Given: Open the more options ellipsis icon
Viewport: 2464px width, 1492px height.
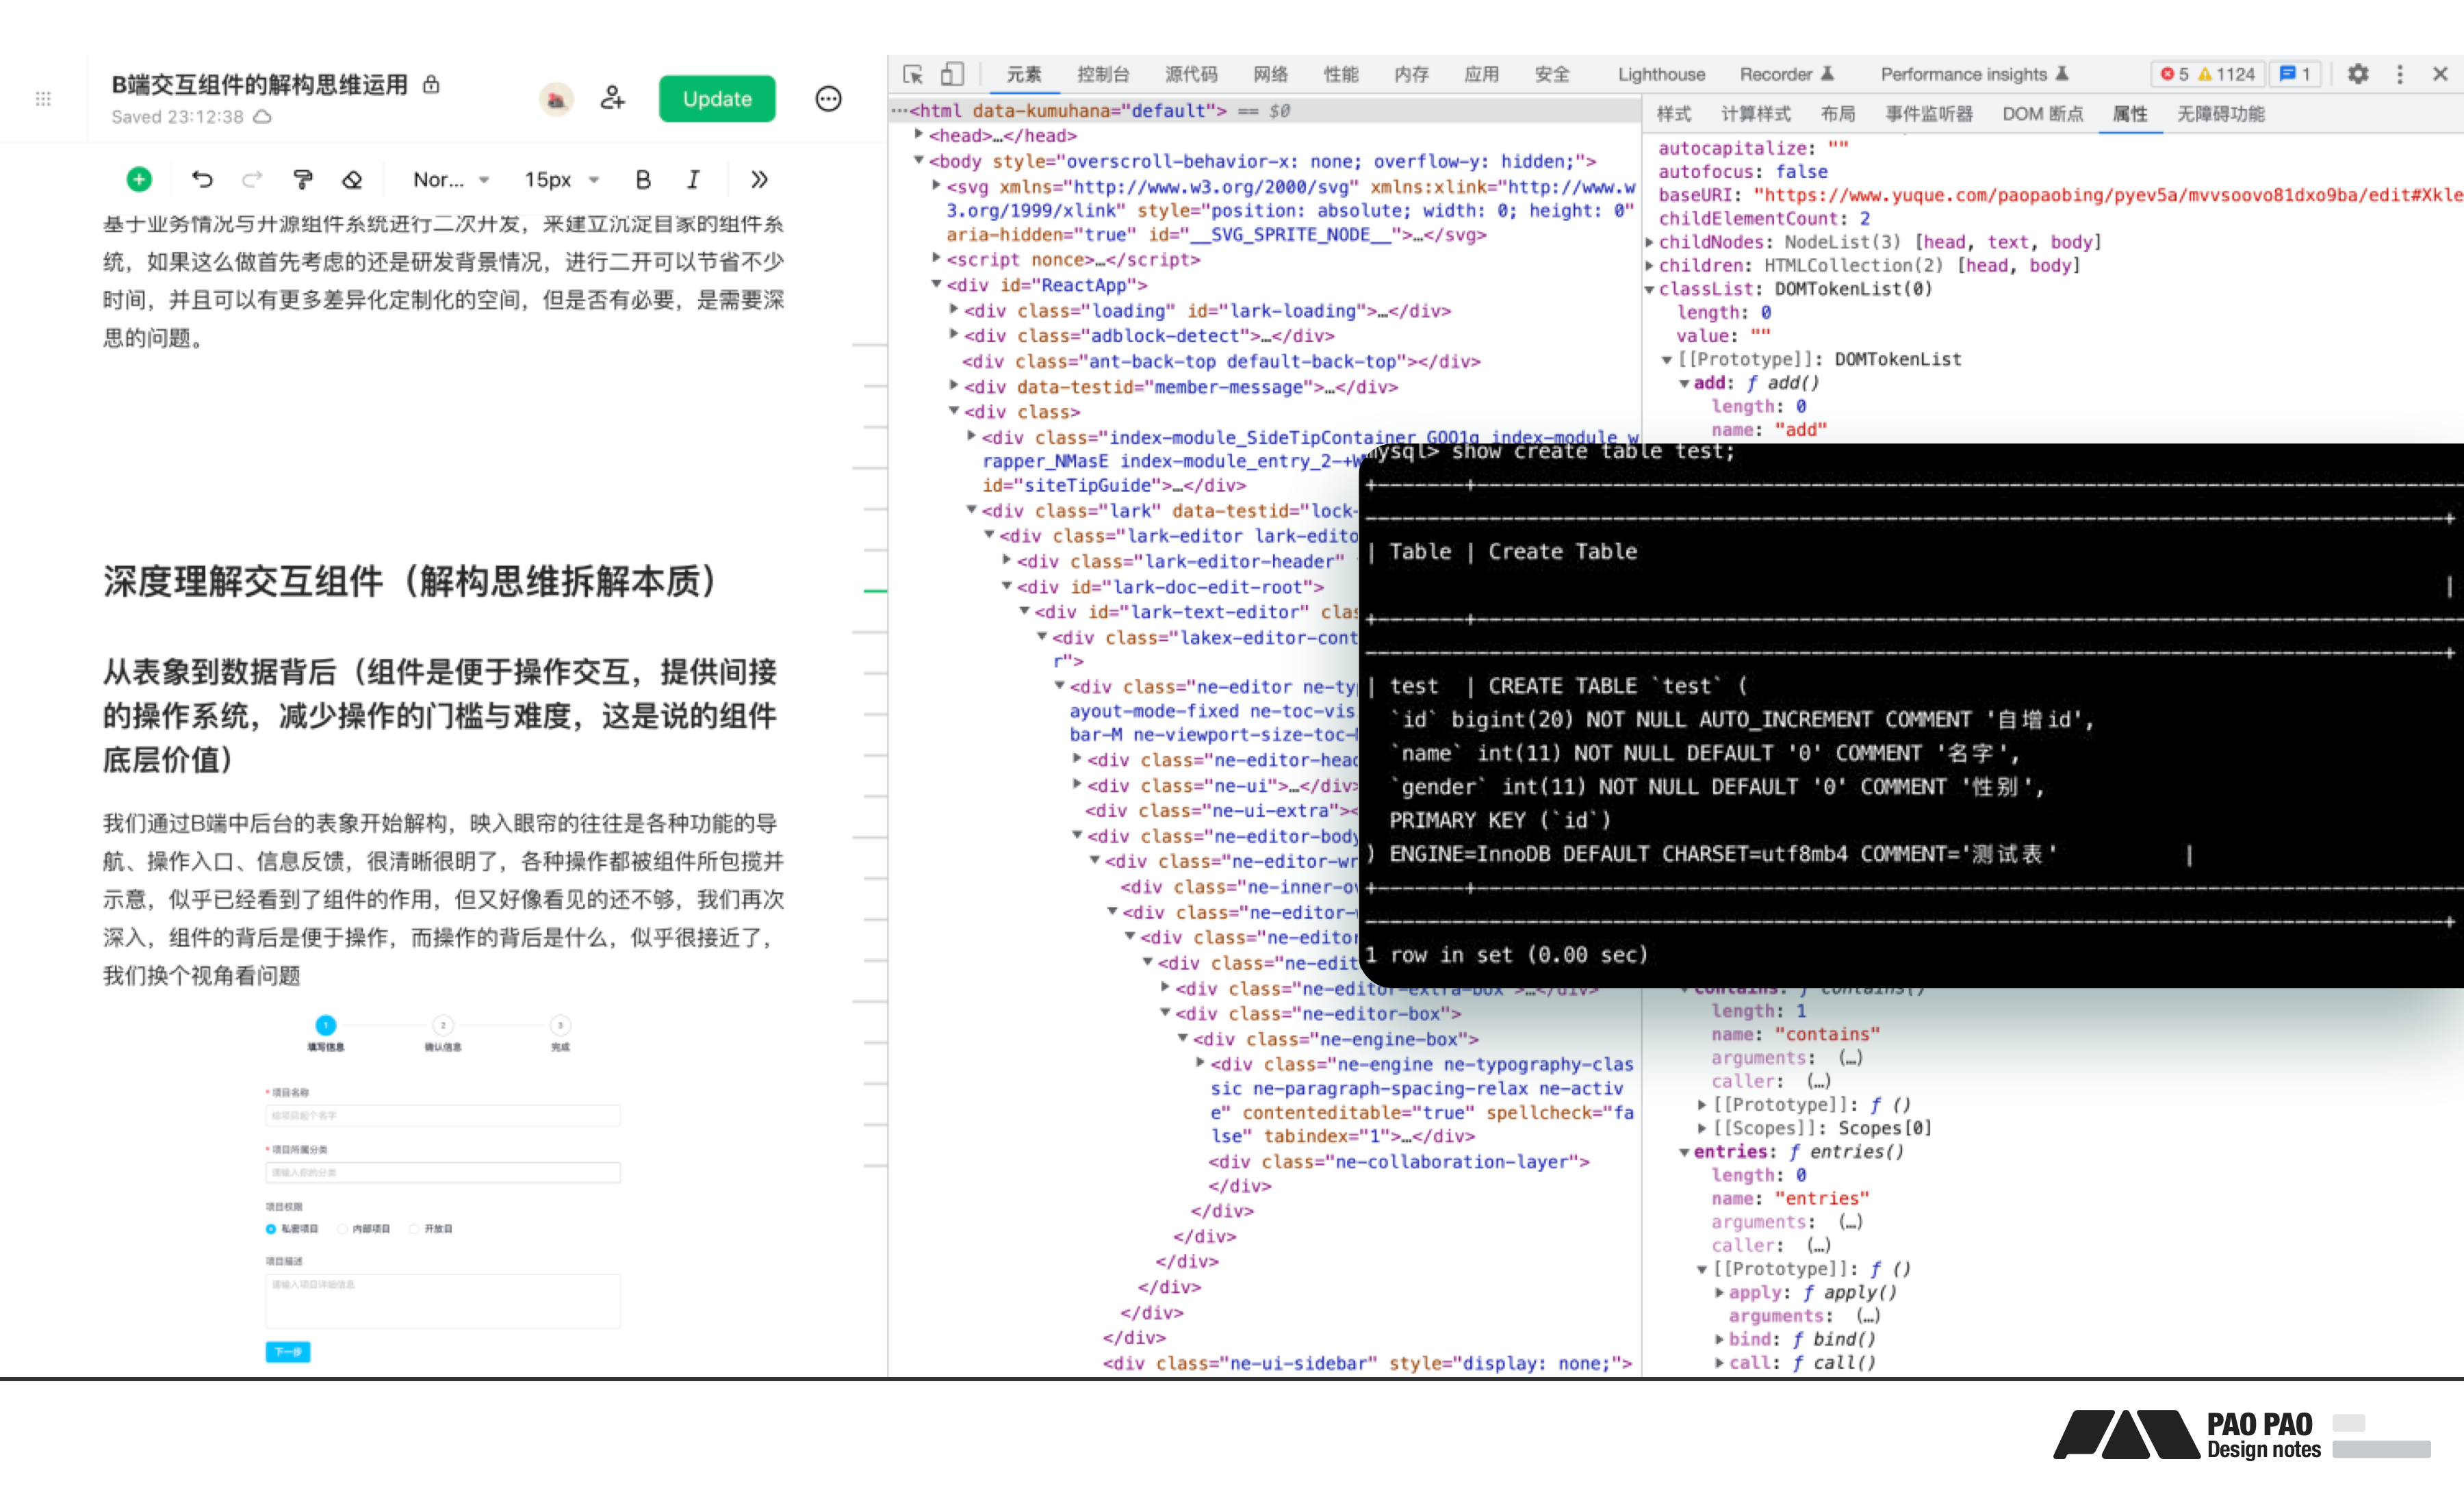Looking at the screenshot, I should pos(828,98).
